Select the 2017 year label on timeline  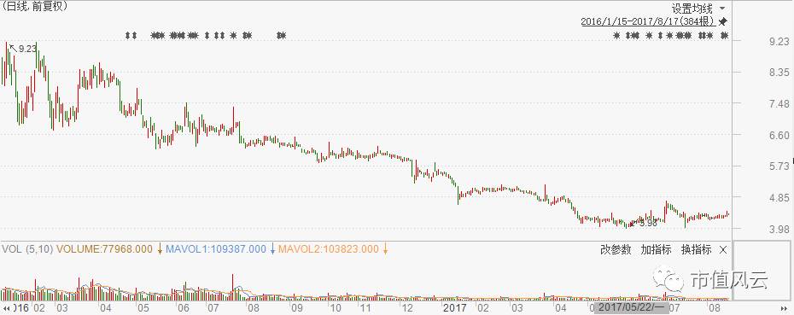tap(453, 308)
